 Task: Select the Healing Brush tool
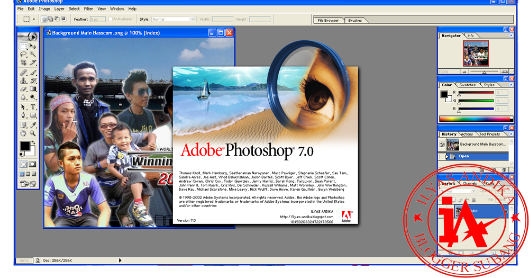[x=24, y=73]
